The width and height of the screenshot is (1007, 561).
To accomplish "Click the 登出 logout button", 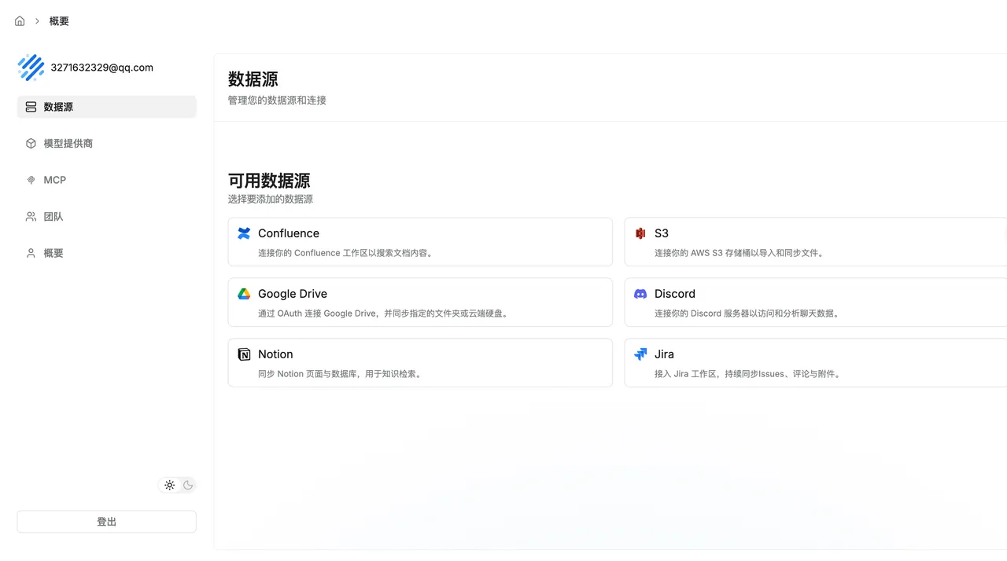I will click(107, 522).
